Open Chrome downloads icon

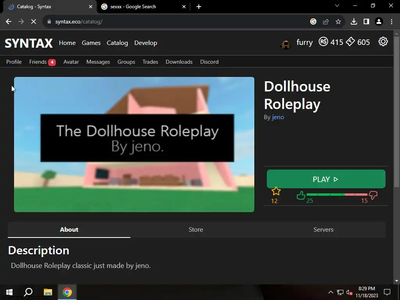pyautogui.click(x=354, y=22)
